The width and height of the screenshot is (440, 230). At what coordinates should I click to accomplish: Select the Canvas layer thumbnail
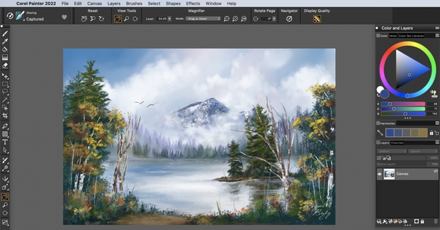[389, 174]
